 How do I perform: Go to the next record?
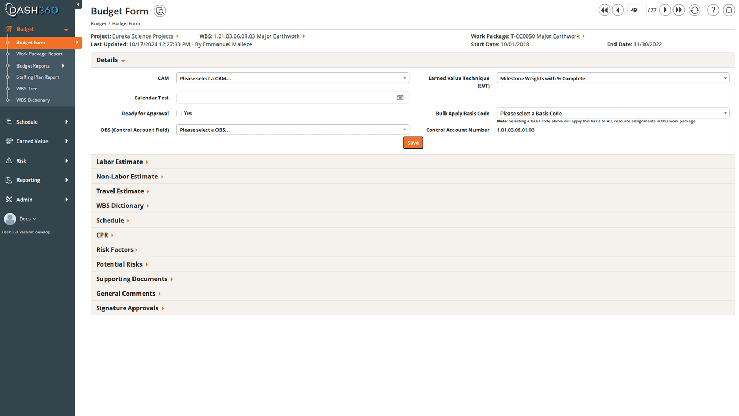click(665, 10)
